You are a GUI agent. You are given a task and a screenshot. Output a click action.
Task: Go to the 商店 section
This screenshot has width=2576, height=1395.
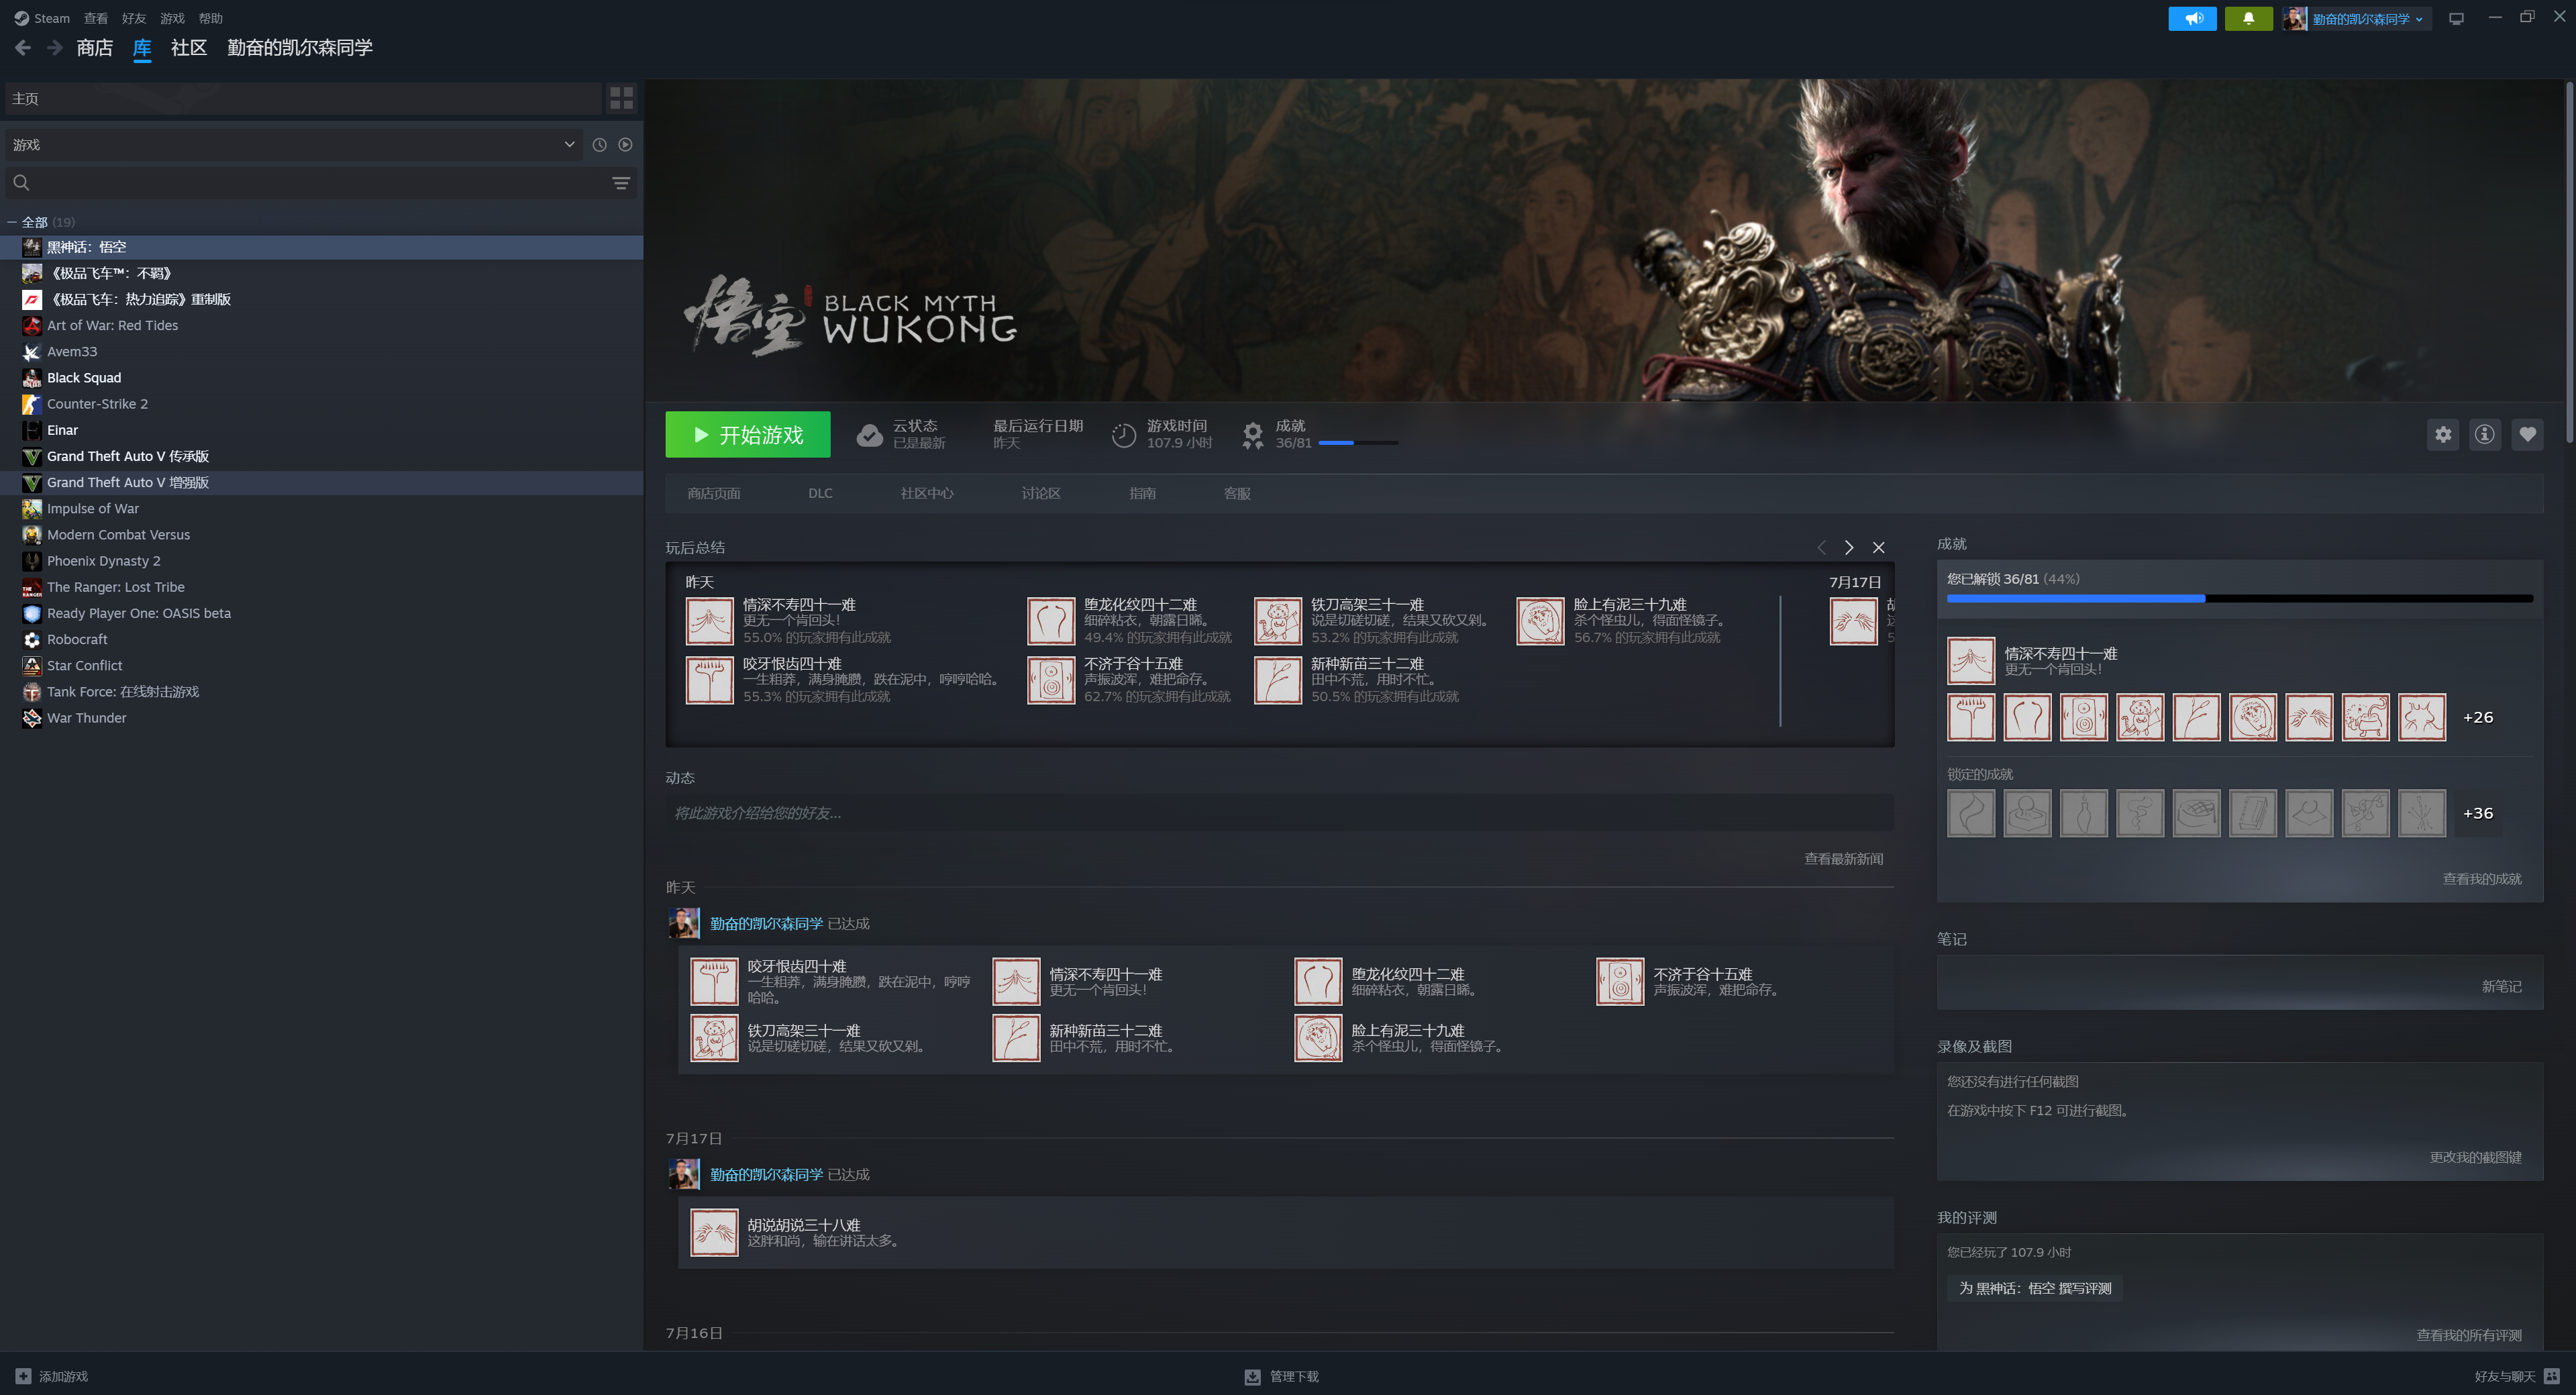(x=95, y=48)
